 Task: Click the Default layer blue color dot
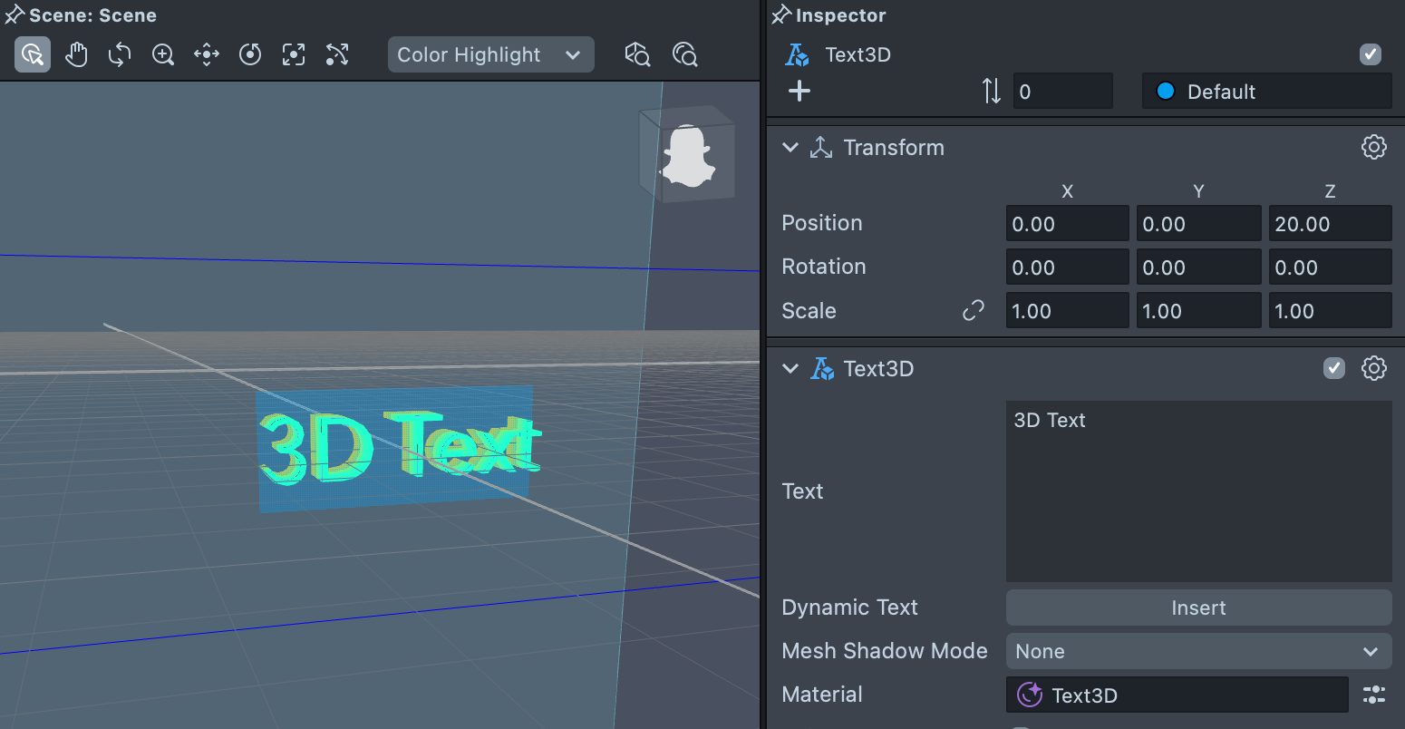(x=1166, y=92)
